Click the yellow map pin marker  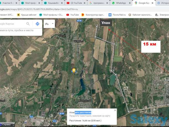[x=74, y=70]
